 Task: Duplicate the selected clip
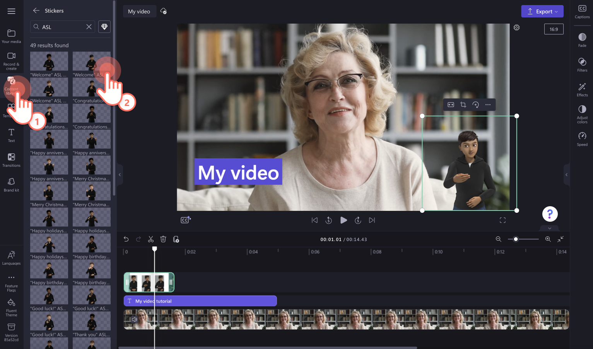click(176, 239)
